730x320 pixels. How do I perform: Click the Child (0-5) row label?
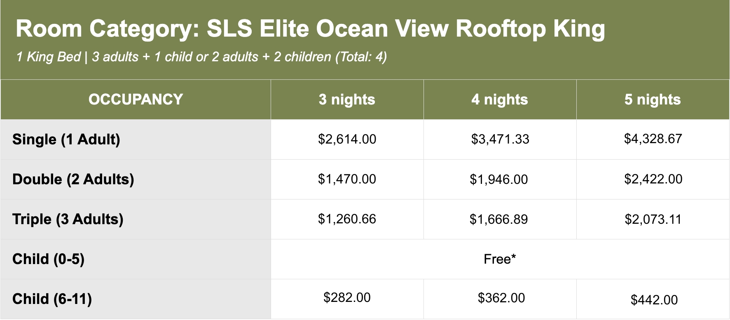[49, 259]
